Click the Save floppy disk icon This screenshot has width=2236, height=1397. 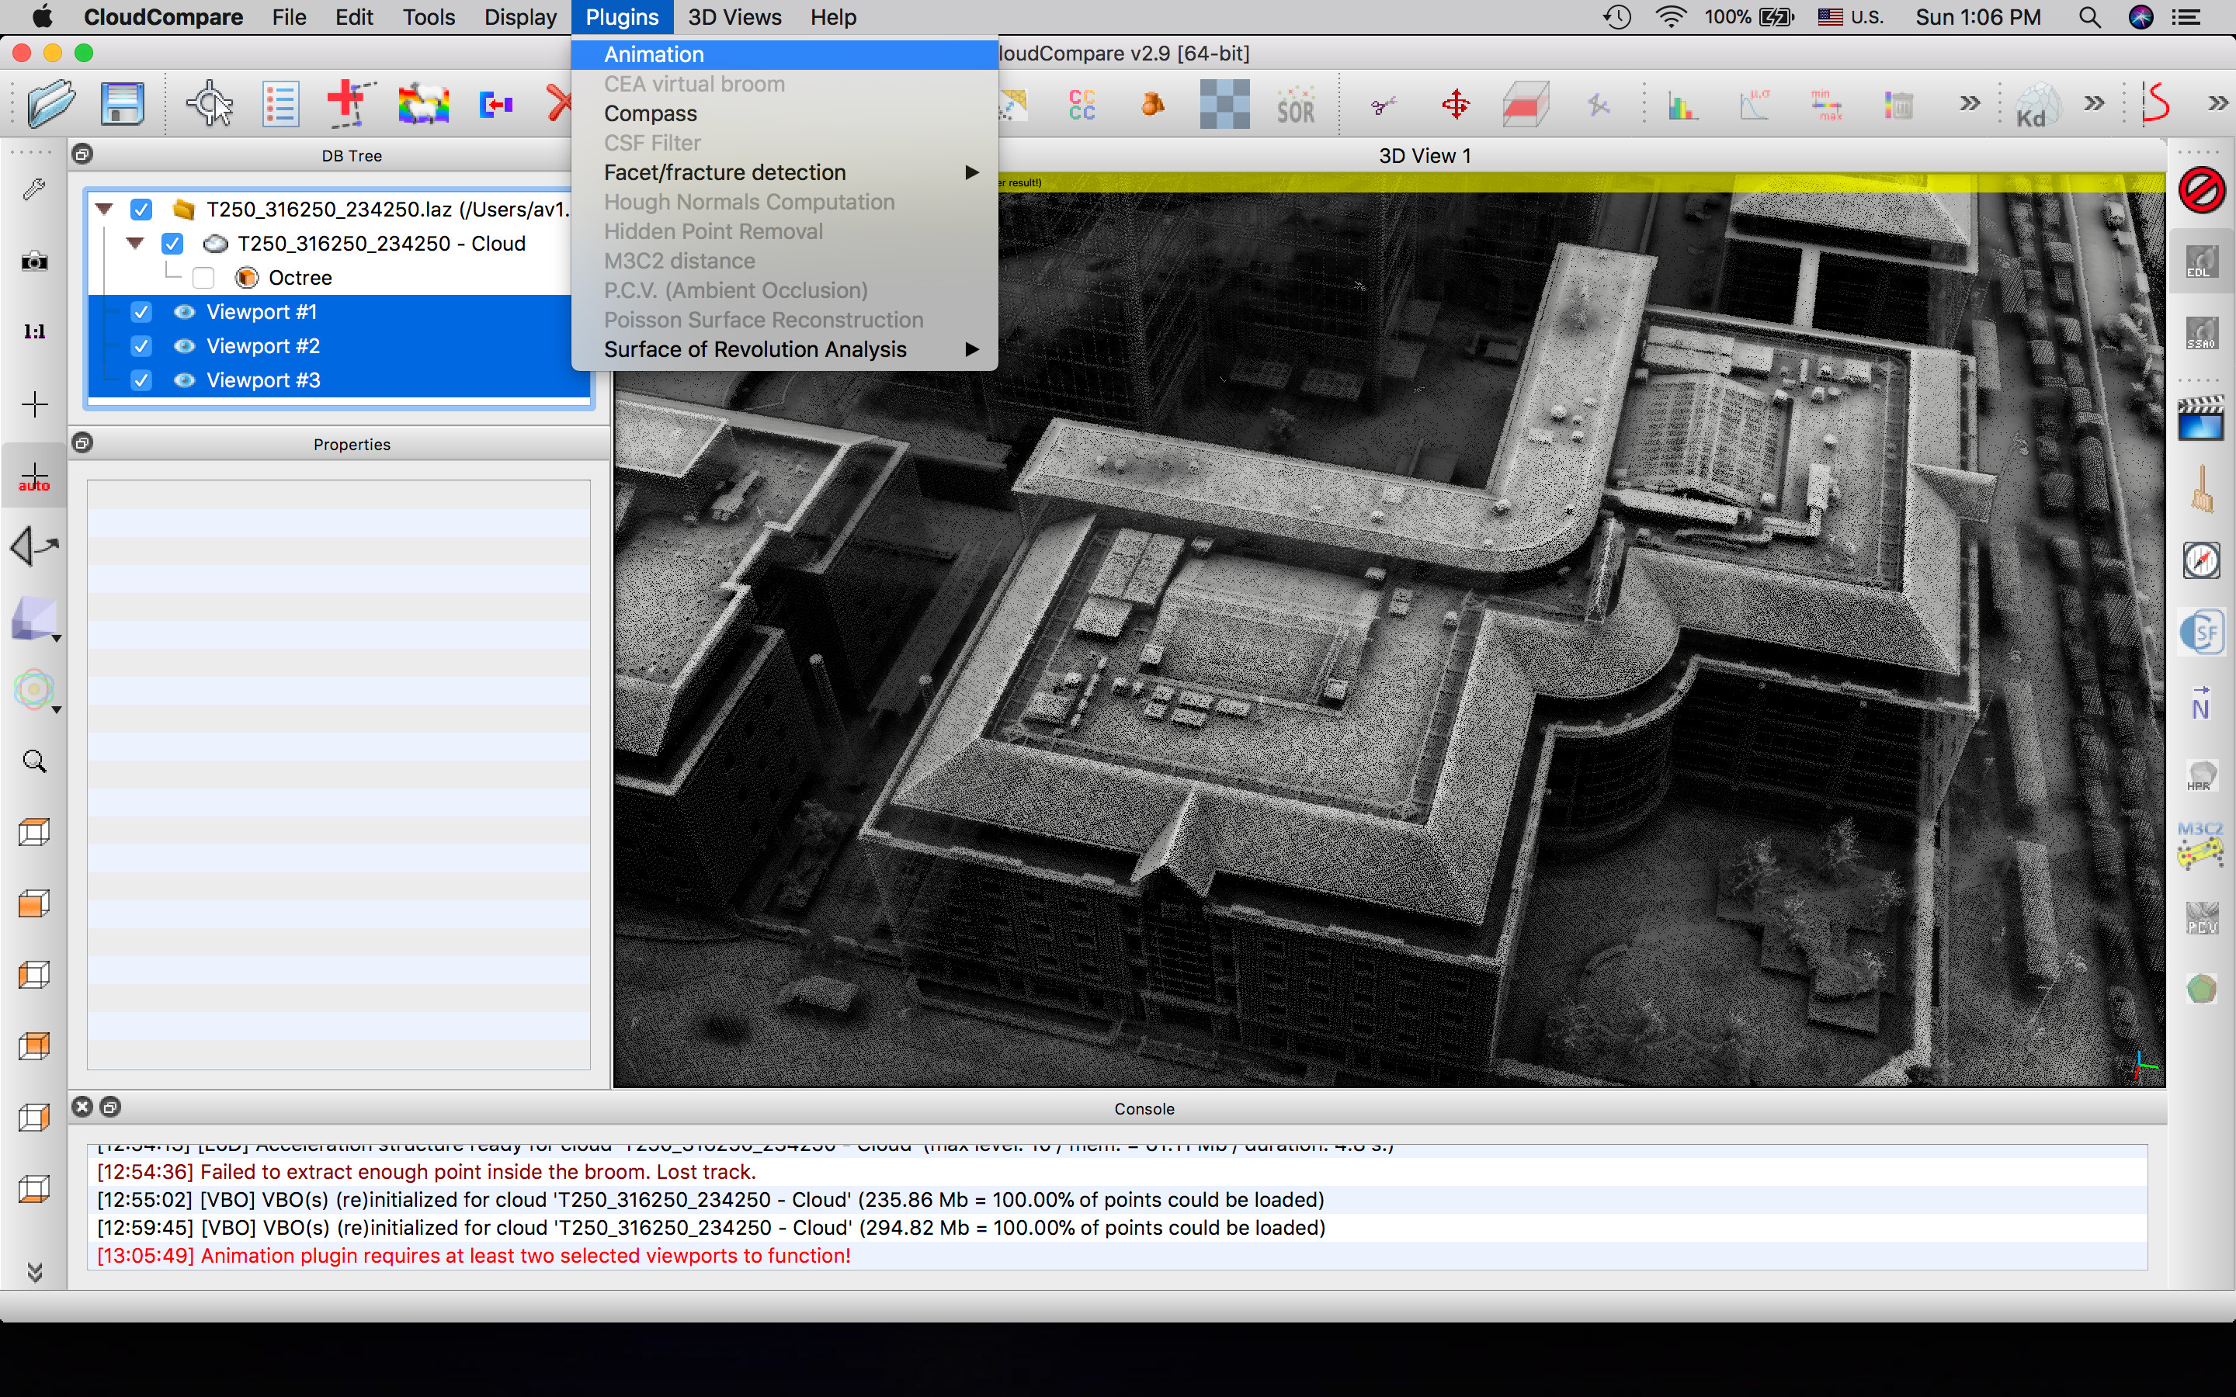point(122,103)
